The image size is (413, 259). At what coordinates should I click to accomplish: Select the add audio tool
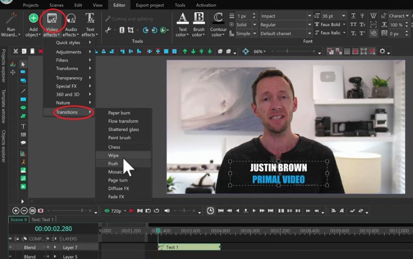(23, 178)
